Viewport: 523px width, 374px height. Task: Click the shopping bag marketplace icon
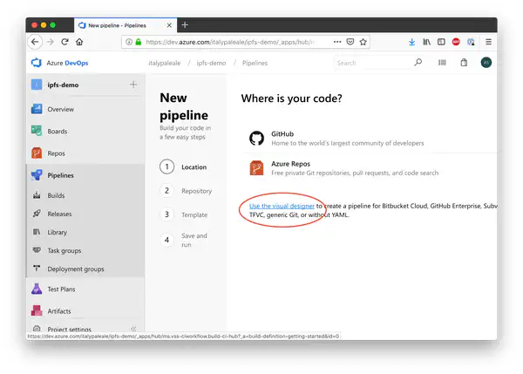(x=464, y=63)
